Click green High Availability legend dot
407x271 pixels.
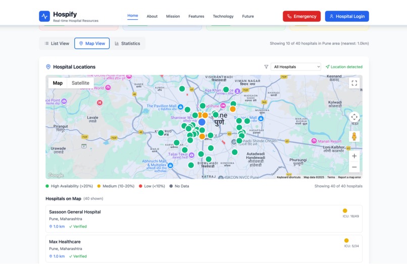47,186
